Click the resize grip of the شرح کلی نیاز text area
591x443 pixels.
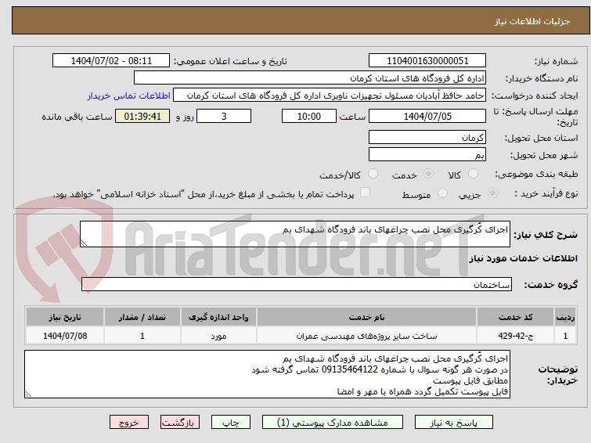[x=84, y=243]
